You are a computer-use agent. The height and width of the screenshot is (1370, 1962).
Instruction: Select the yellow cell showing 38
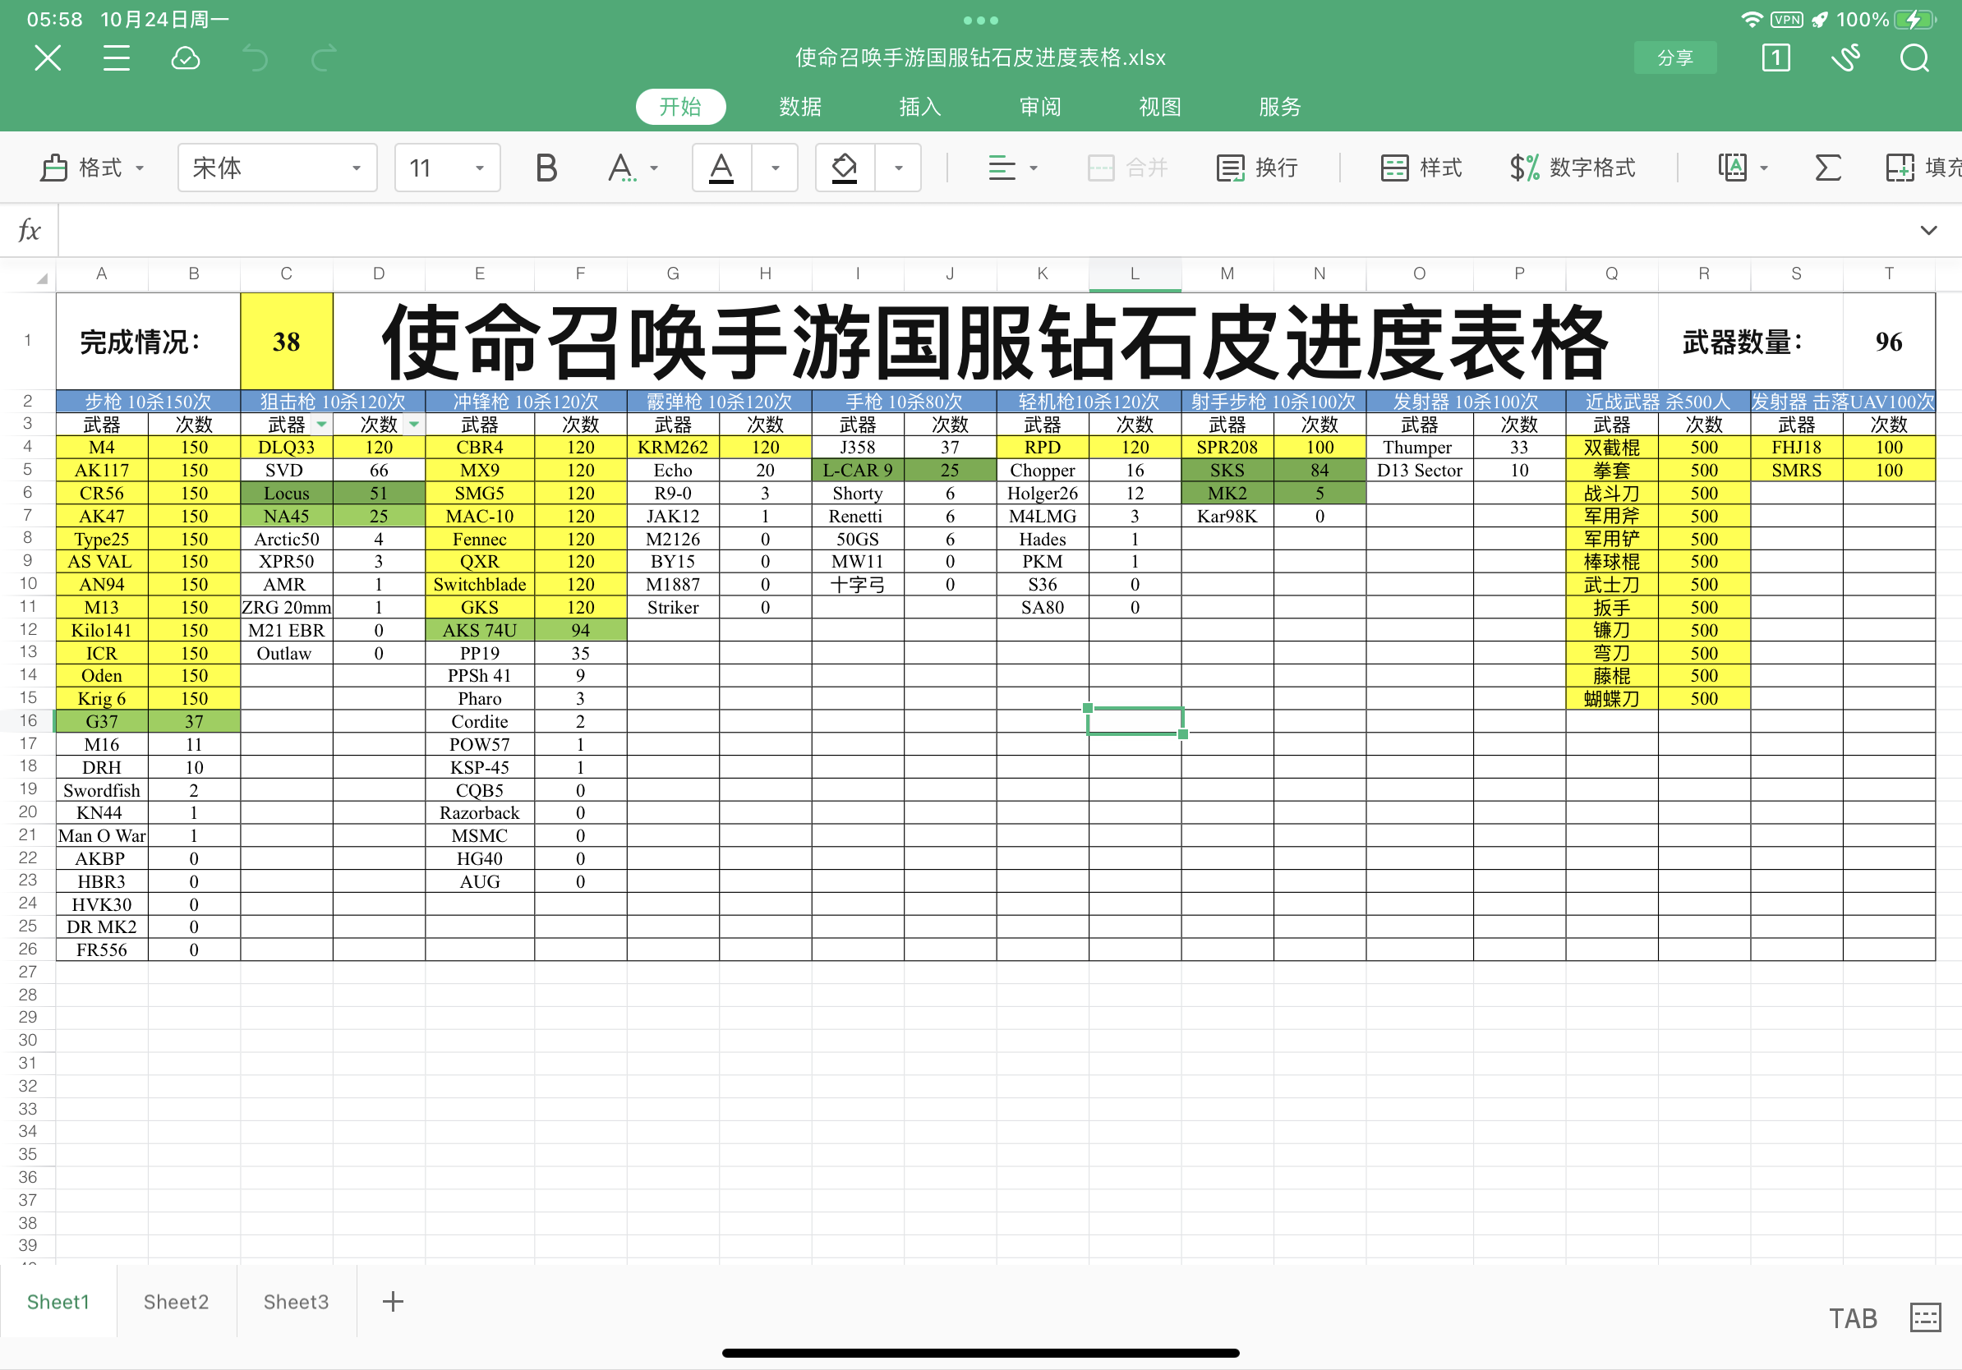coord(286,342)
